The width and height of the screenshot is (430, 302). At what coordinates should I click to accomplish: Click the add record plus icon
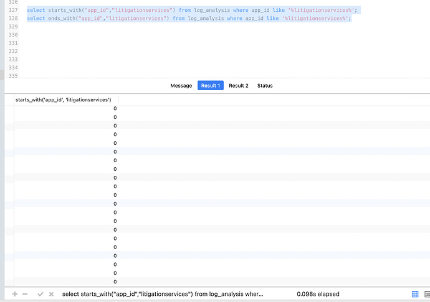tap(15, 294)
